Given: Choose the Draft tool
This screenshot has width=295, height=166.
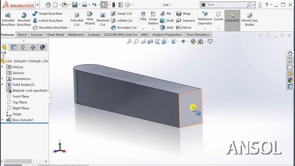Looking at the screenshot, I should (x=167, y=20).
